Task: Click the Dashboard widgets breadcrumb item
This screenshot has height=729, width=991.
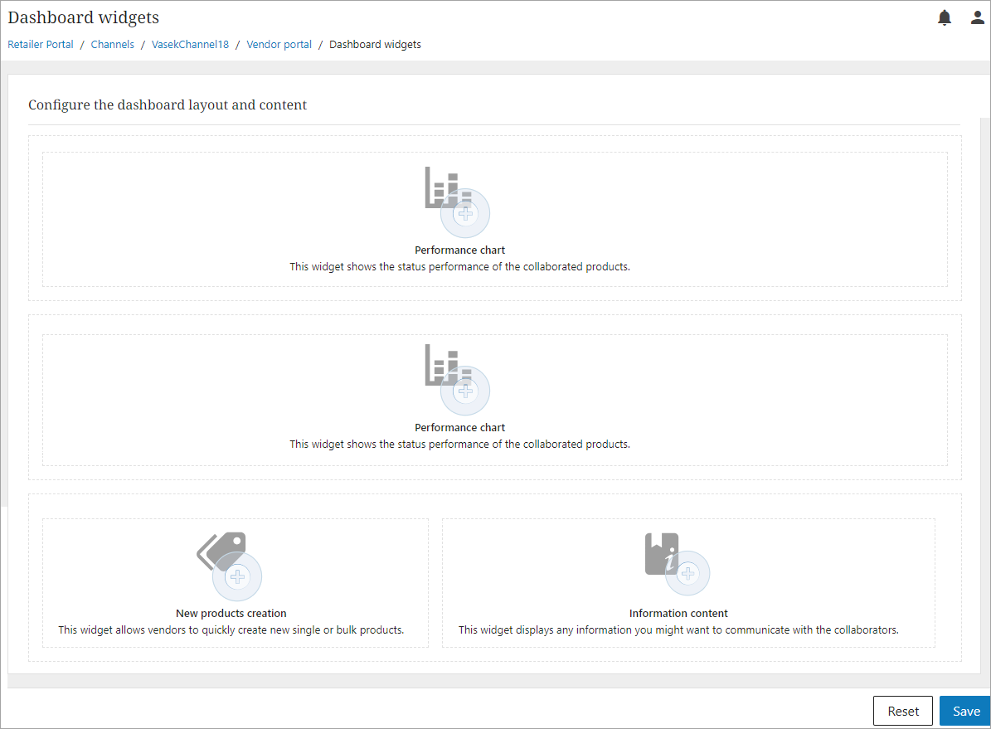Action: (x=375, y=45)
